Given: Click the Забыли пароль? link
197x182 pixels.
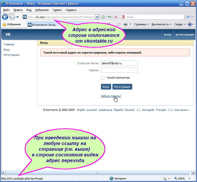Looking at the screenshot, I should pos(111,96).
